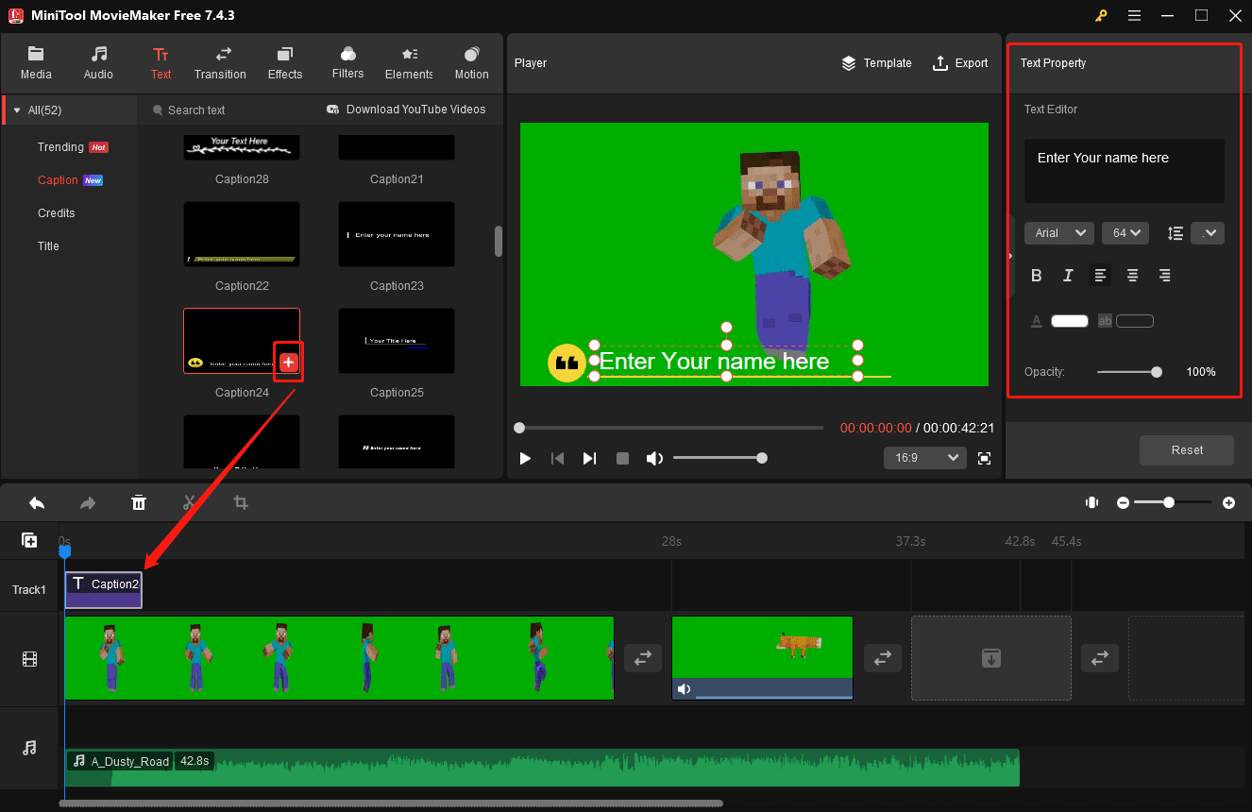Enter fullscreen preview mode
Viewport: 1252px width, 812px height.
(x=985, y=458)
